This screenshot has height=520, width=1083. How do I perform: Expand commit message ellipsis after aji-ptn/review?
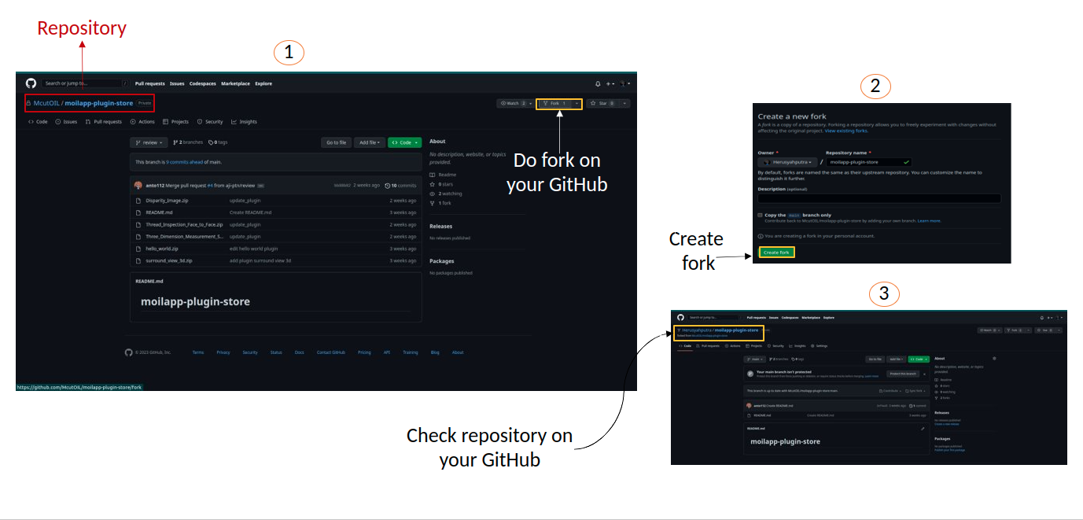point(260,186)
